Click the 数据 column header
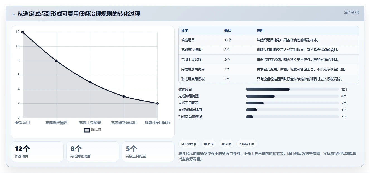This screenshot has width=370, height=173. [x=228, y=31]
